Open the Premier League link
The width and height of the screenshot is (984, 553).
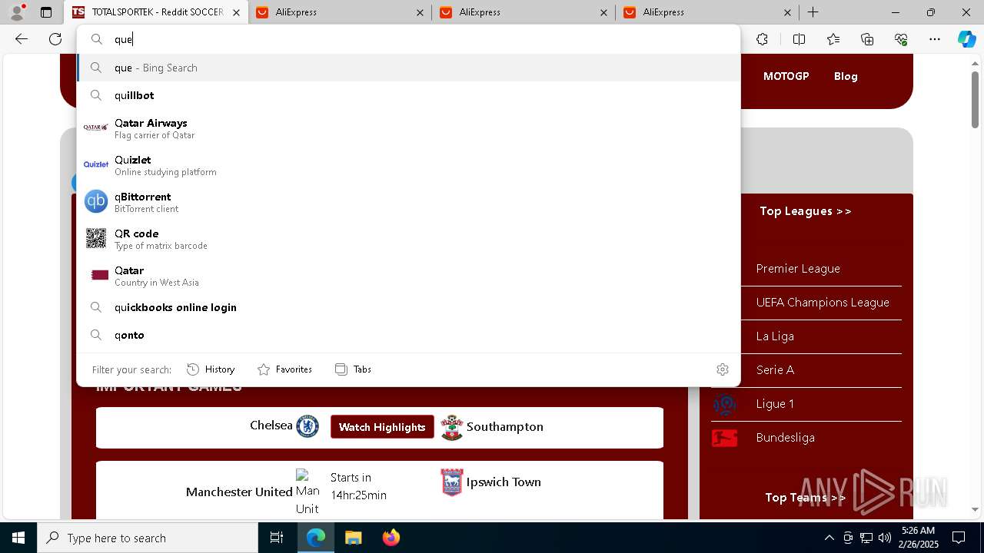coord(798,269)
